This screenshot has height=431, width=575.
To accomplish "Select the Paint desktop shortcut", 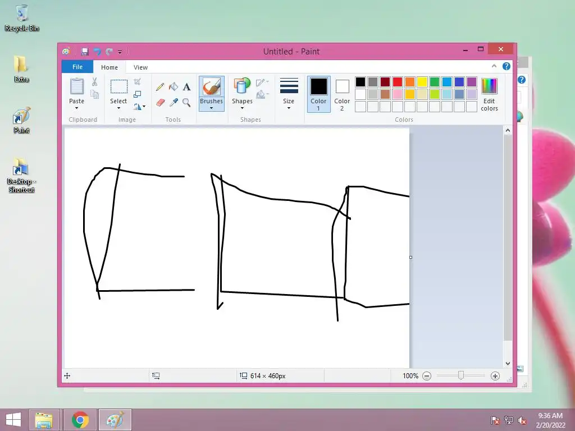I will click(x=21, y=121).
